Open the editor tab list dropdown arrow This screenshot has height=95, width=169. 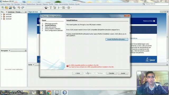(x=165, y=12)
